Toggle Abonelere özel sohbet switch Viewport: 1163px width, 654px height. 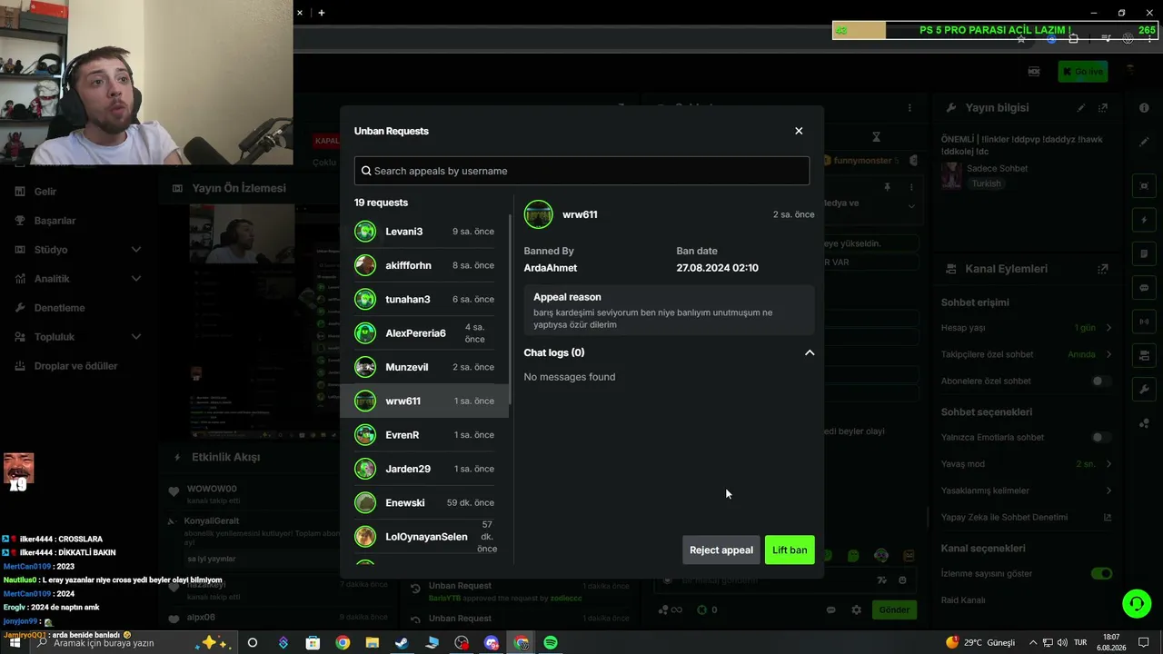pyautogui.click(x=1101, y=381)
